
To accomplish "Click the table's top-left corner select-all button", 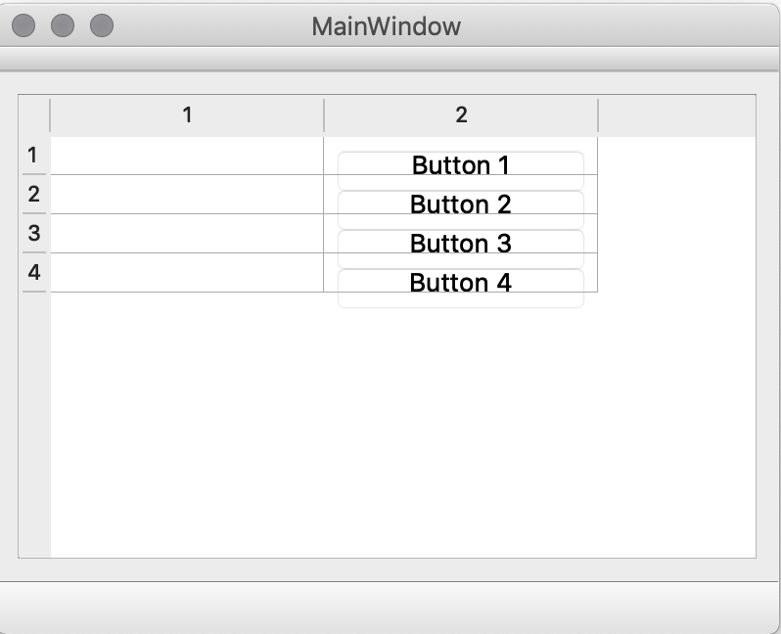I will [34, 115].
